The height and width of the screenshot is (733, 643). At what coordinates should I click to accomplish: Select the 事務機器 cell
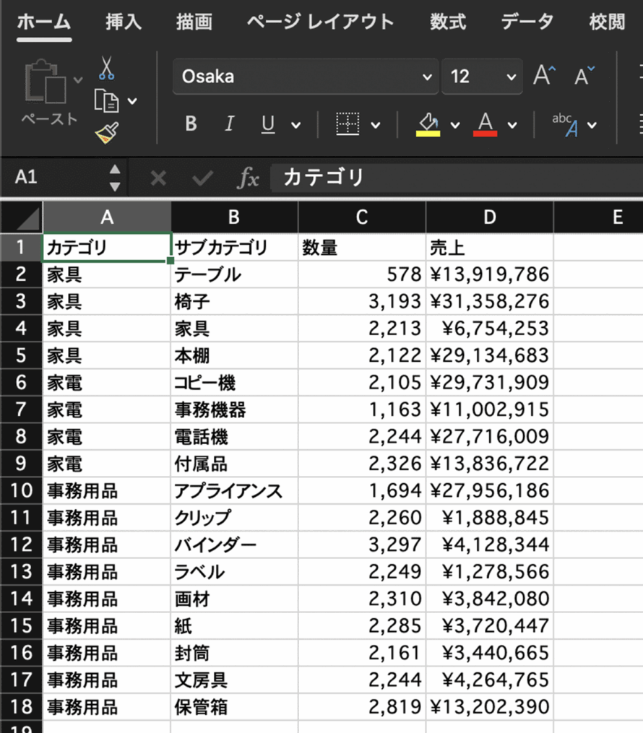(234, 409)
